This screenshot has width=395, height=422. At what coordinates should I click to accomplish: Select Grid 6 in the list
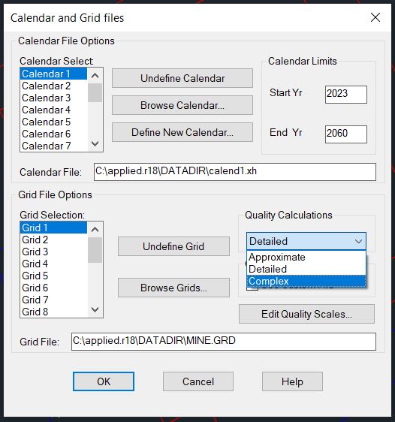coord(53,288)
